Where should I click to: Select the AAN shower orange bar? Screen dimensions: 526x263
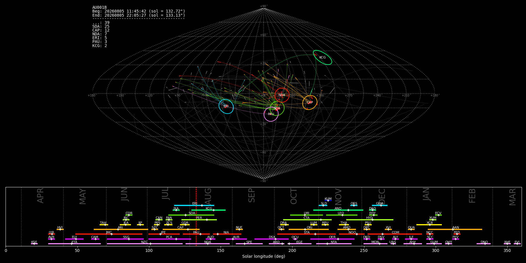[x=455, y=229]
